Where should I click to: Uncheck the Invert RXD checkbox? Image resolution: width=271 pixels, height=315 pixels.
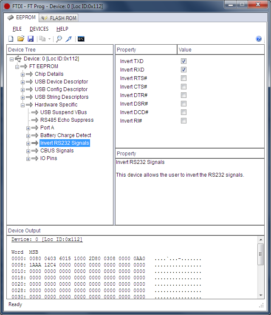[x=183, y=70]
